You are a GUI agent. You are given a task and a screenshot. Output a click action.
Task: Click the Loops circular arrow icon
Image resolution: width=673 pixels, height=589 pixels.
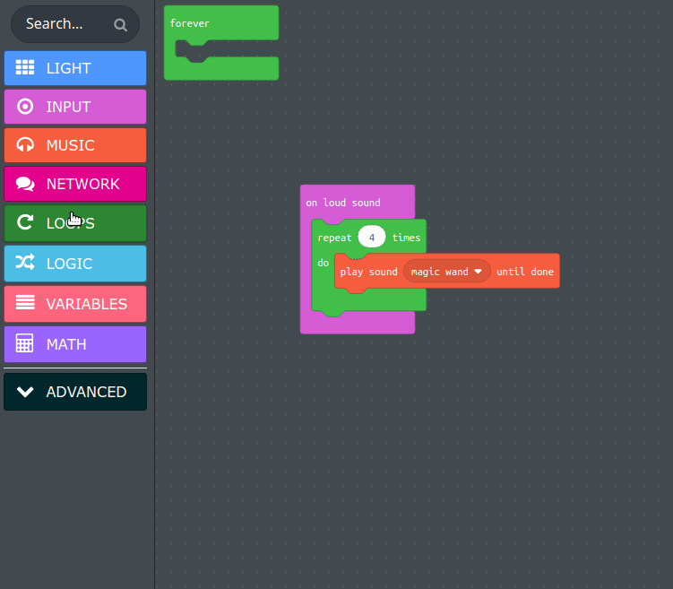point(25,222)
